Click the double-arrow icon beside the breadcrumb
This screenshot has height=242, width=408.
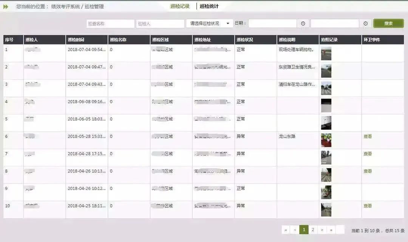pos(5,6)
